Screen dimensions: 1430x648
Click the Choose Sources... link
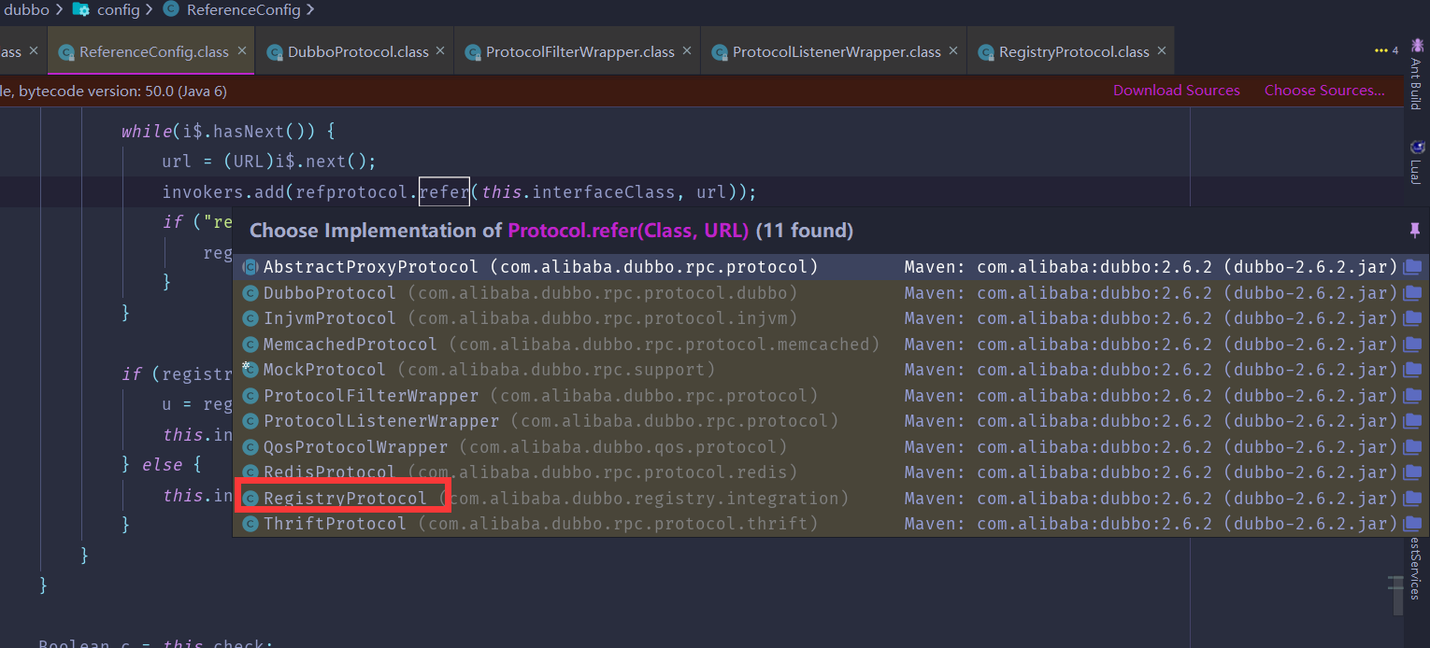click(x=1324, y=91)
